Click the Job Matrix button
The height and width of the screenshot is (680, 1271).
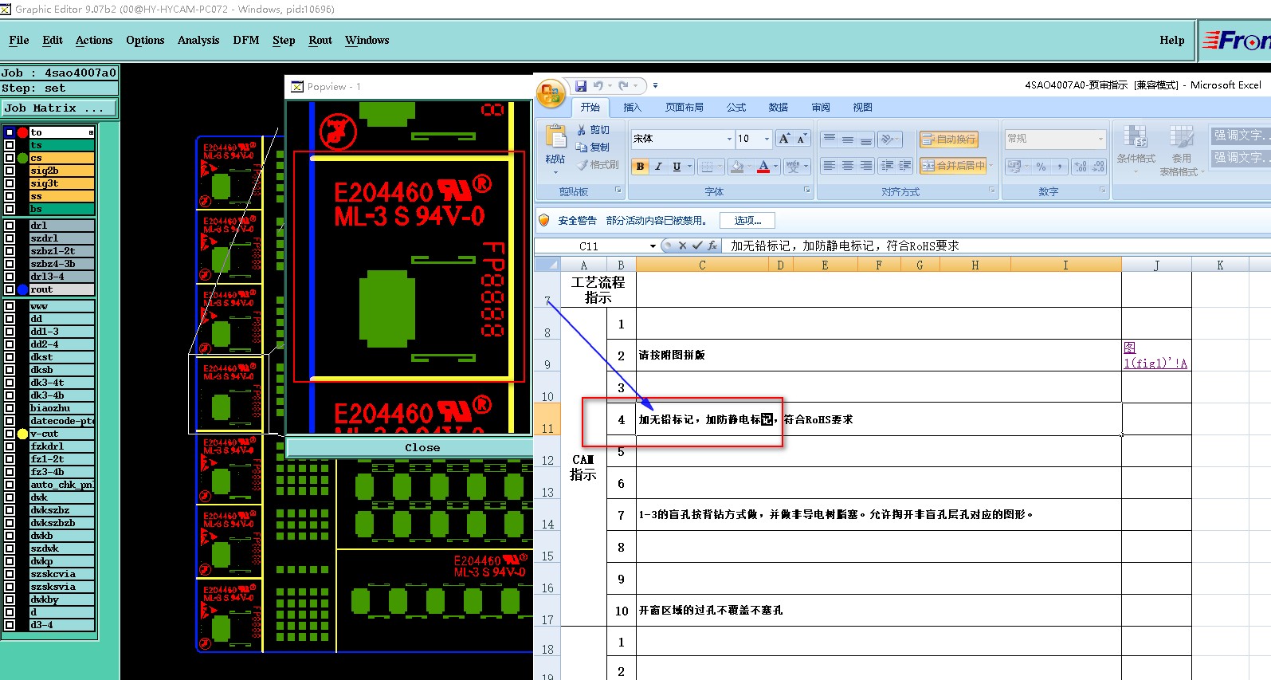(x=59, y=108)
